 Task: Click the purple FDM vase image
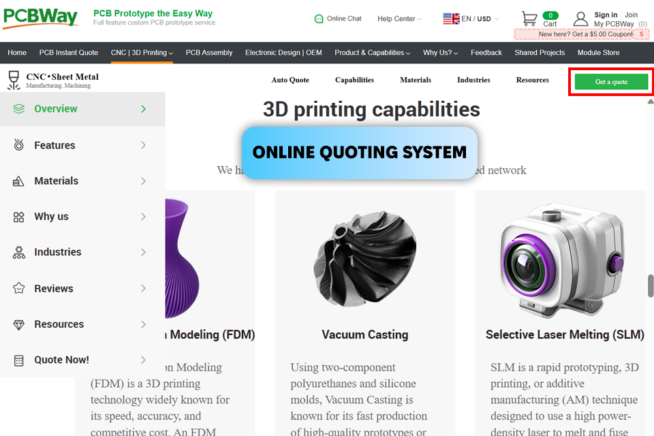[x=183, y=259]
